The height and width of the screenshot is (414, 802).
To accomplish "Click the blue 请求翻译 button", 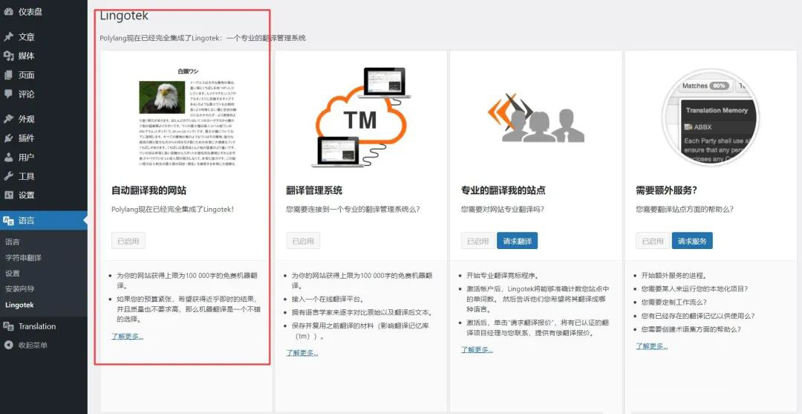I will click(x=517, y=241).
